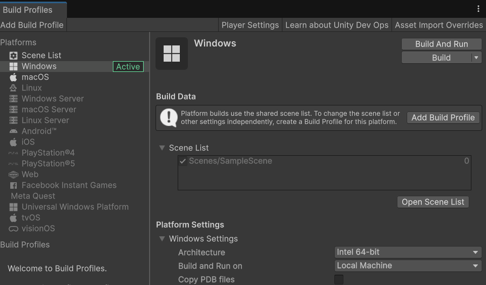Click Add Build Profile in the toolbar
This screenshot has height=285, width=486.
click(32, 25)
